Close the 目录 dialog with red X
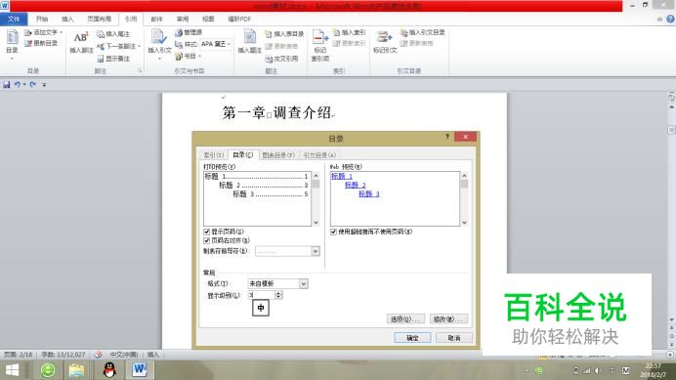This screenshot has height=380, width=676. click(465, 137)
